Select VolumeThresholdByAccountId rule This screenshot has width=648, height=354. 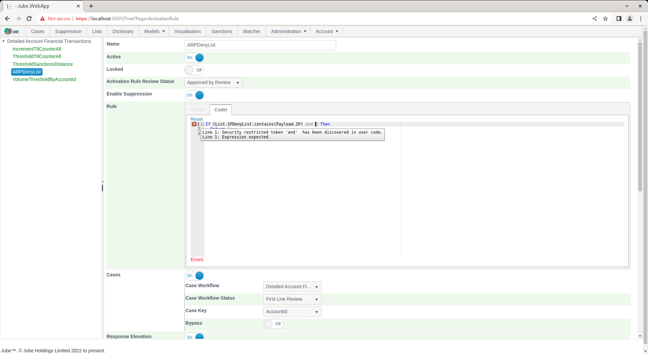coord(44,79)
